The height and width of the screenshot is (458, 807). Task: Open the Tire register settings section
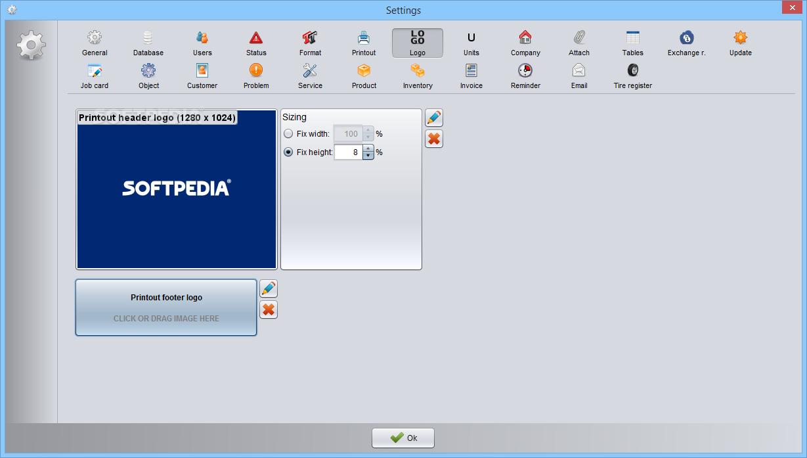633,76
